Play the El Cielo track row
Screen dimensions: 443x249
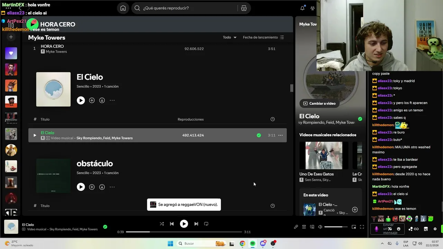35,135
